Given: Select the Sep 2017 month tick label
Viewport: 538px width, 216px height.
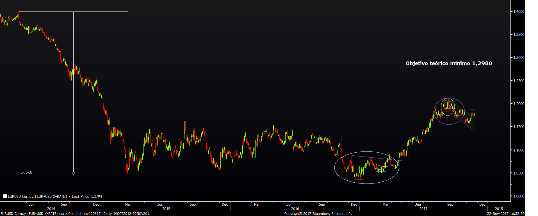Looking at the screenshot, I should (x=450, y=204).
